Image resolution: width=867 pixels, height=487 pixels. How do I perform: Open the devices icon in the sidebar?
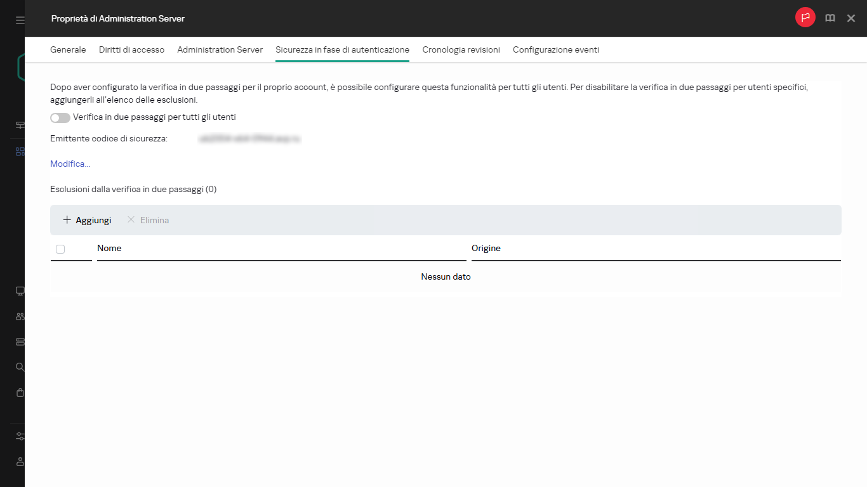(19, 290)
